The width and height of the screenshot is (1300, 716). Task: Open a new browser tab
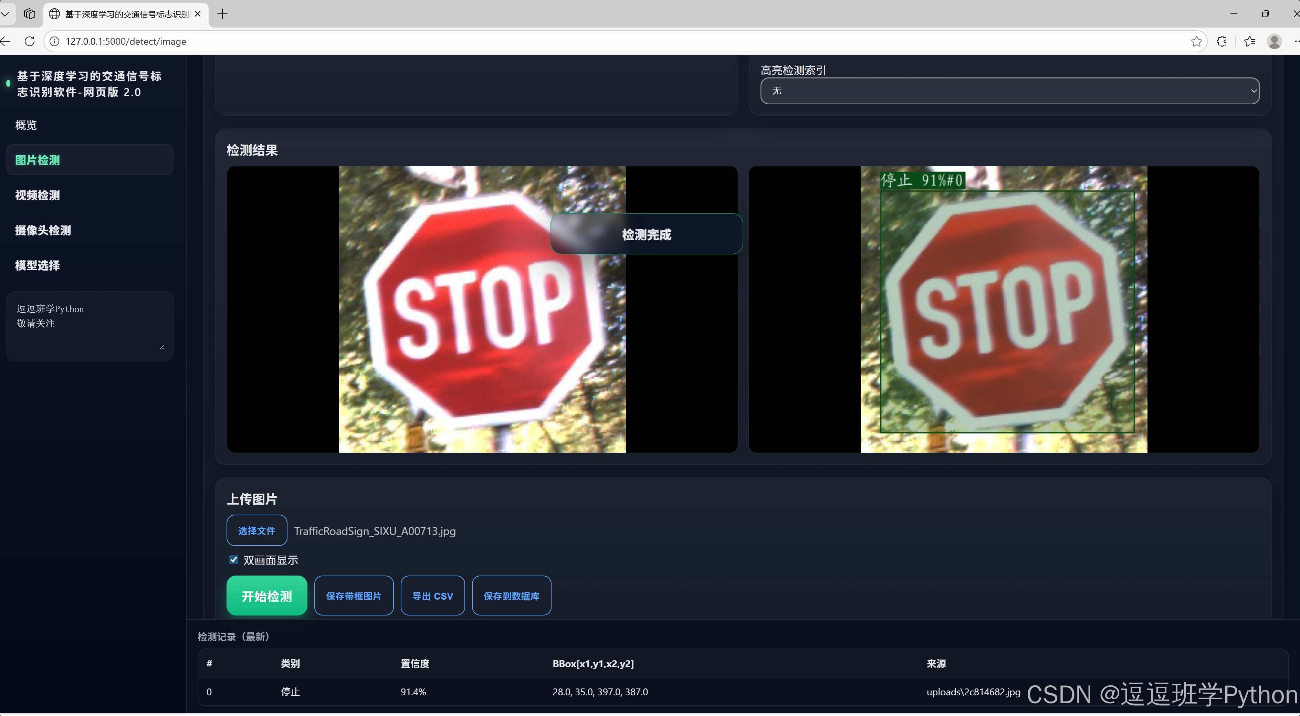(222, 14)
